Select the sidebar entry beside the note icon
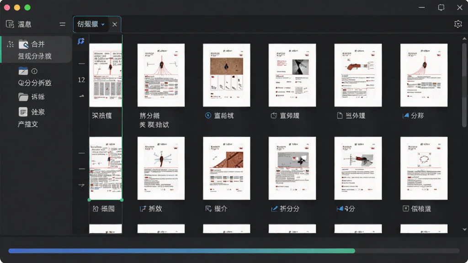The height and width of the screenshot is (263, 468). [38, 112]
